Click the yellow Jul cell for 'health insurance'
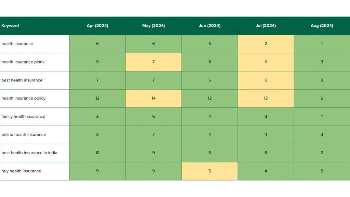This screenshot has width=350, height=197. [x=266, y=44]
